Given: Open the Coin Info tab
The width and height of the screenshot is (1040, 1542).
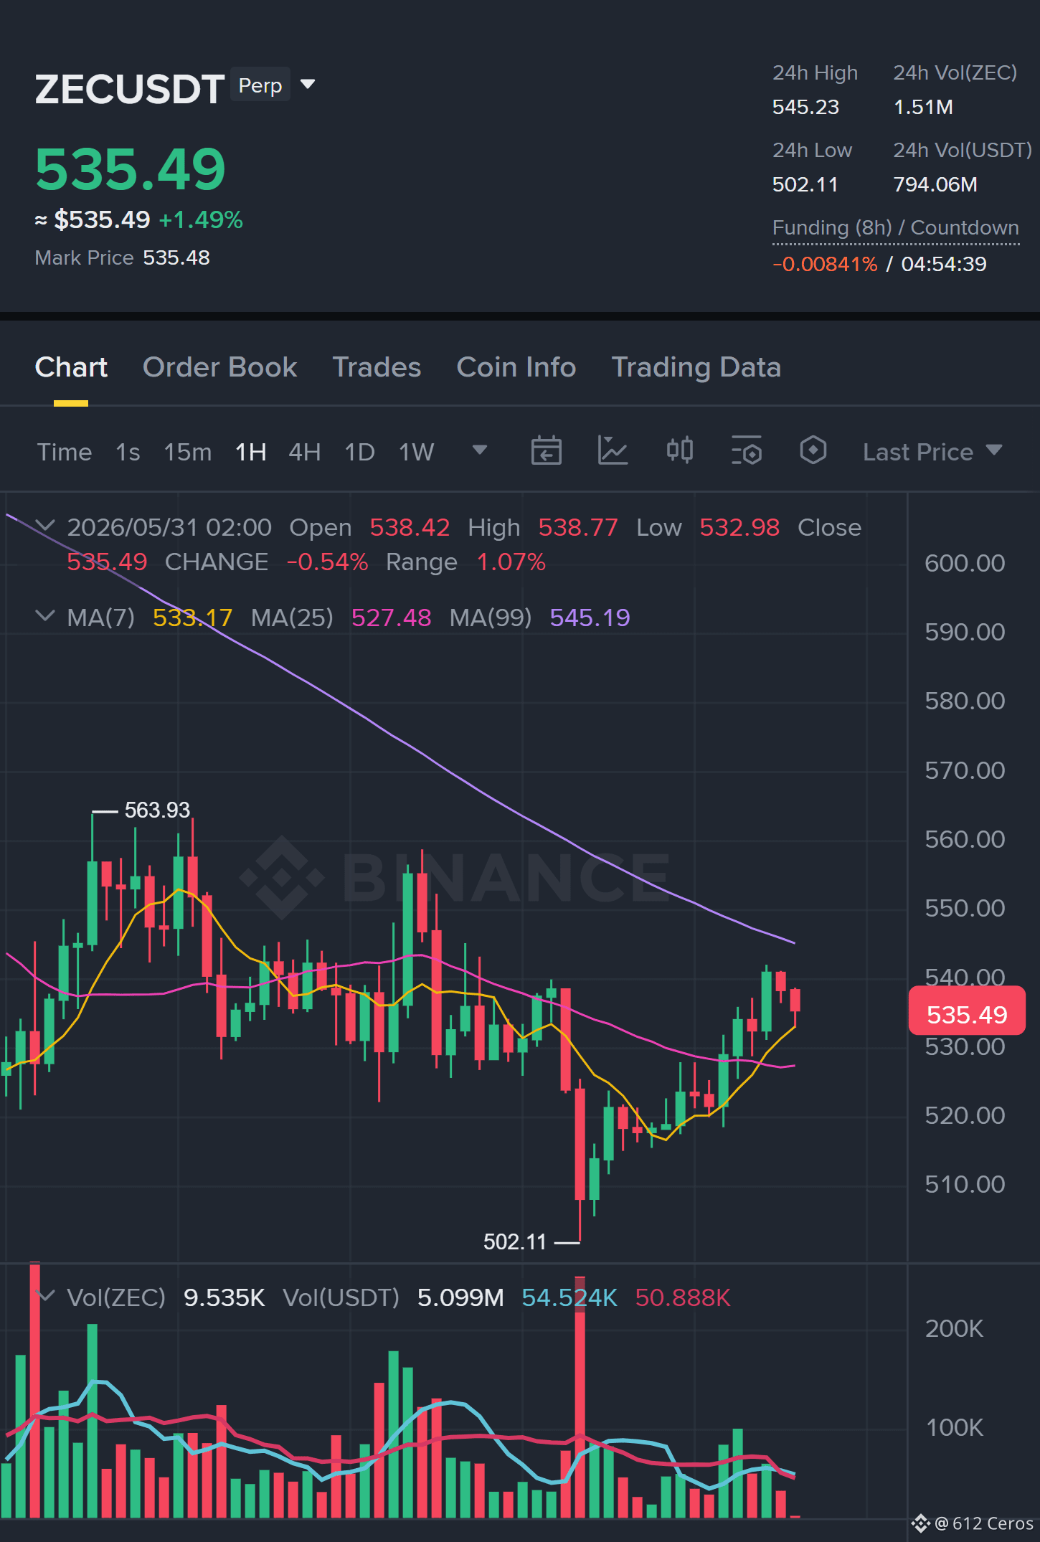Looking at the screenshot, I should [x=516, y=367].
